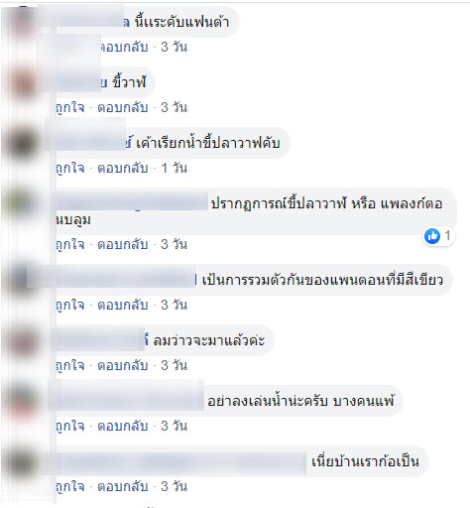Screen dimensions: 470x508
Task: Click ถูกใจ under เค้าเรียกน้ำขี้ปลาวาฬคับ comment
Action: click(70, 169)
